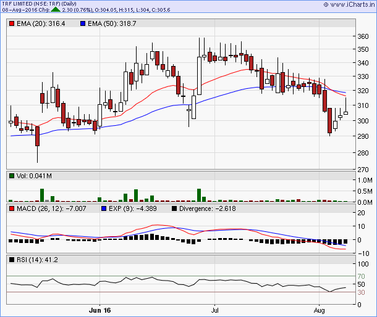377x317 pixels.
Task: Click the 330 price axis label
Action: click(363, 76)
